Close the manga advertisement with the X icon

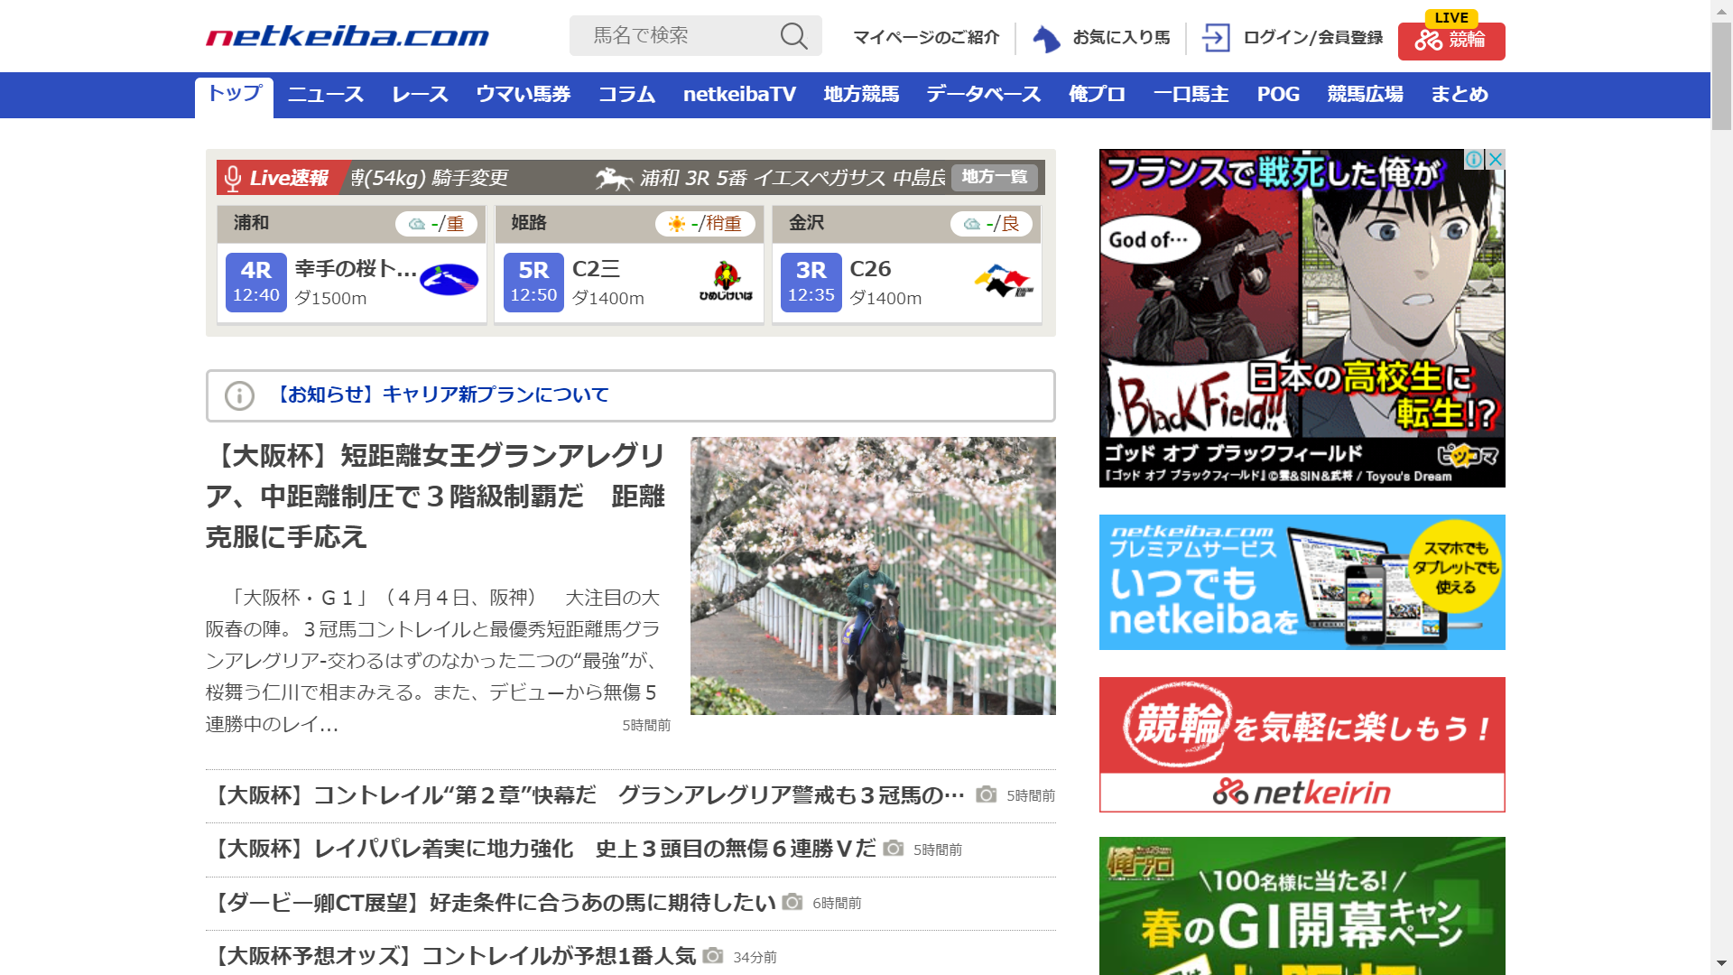1496,159
